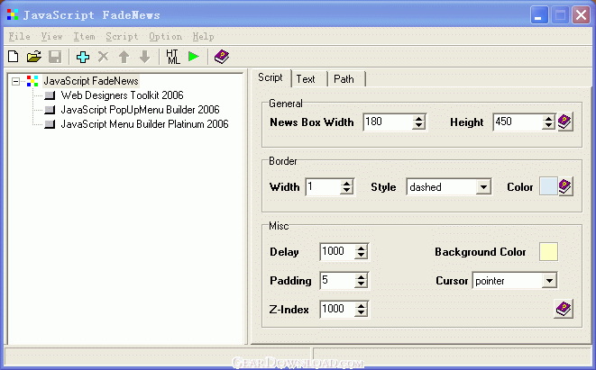Decrease the Z-Index value
The height and width of the screenshot is (370, 596).
coord(361,313)
